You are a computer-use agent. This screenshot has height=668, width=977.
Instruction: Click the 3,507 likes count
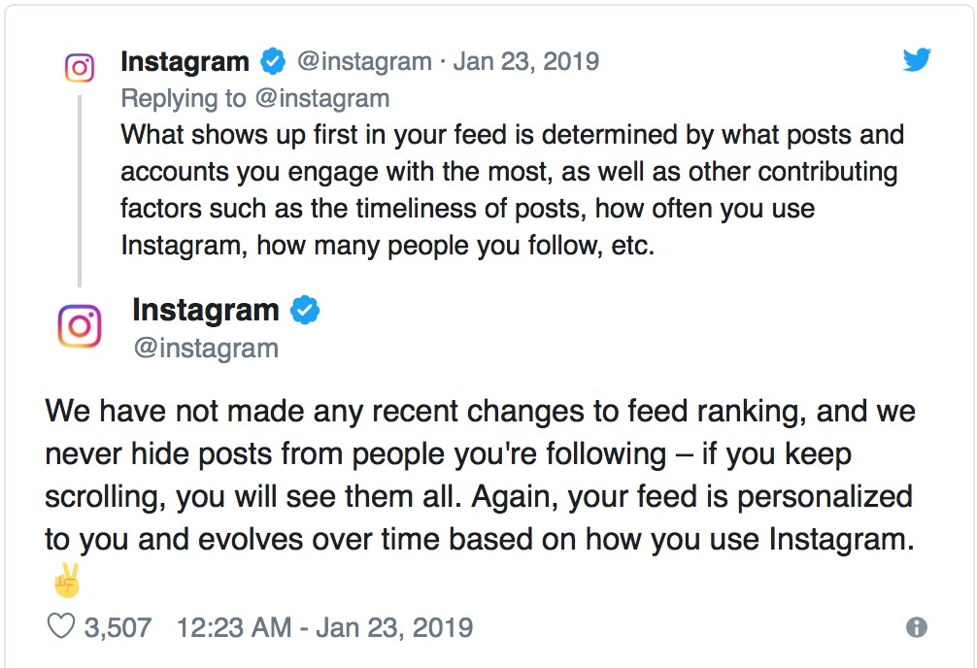118,627
